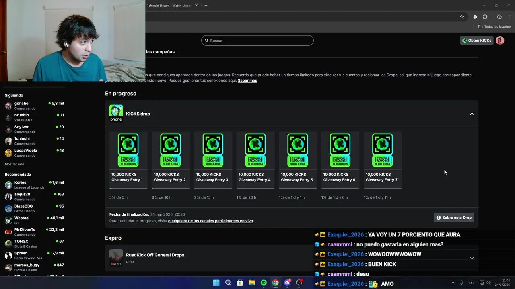
Task: Open Todos los favoritos bookmarks folder
Action: (x=494, y=27)
